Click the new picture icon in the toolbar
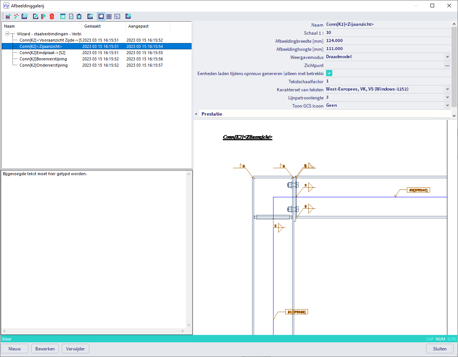This screenshot has height=357, width=458. tap(8, 17)
